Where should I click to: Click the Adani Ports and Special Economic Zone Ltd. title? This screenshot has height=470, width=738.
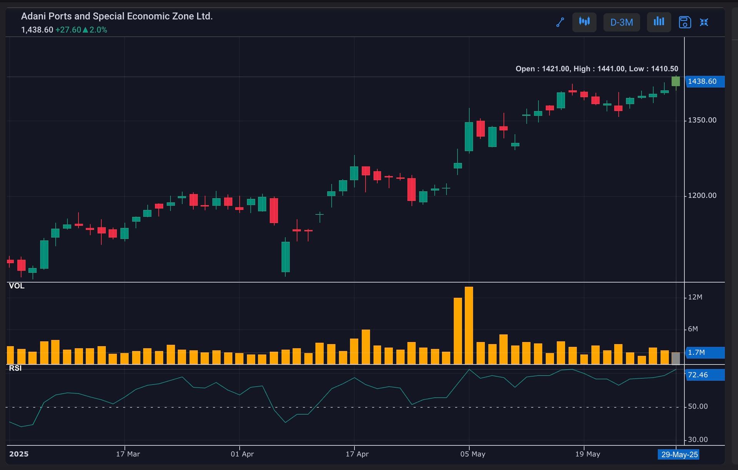coord(117,16)
